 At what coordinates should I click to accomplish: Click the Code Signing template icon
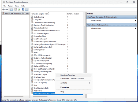coord(32,17)
